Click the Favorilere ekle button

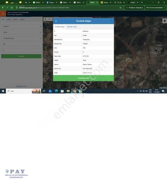pyautogui.click(x=83, y=78)
